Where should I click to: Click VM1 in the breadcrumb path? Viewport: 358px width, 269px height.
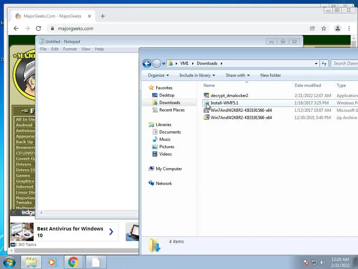tap(184, 63)
